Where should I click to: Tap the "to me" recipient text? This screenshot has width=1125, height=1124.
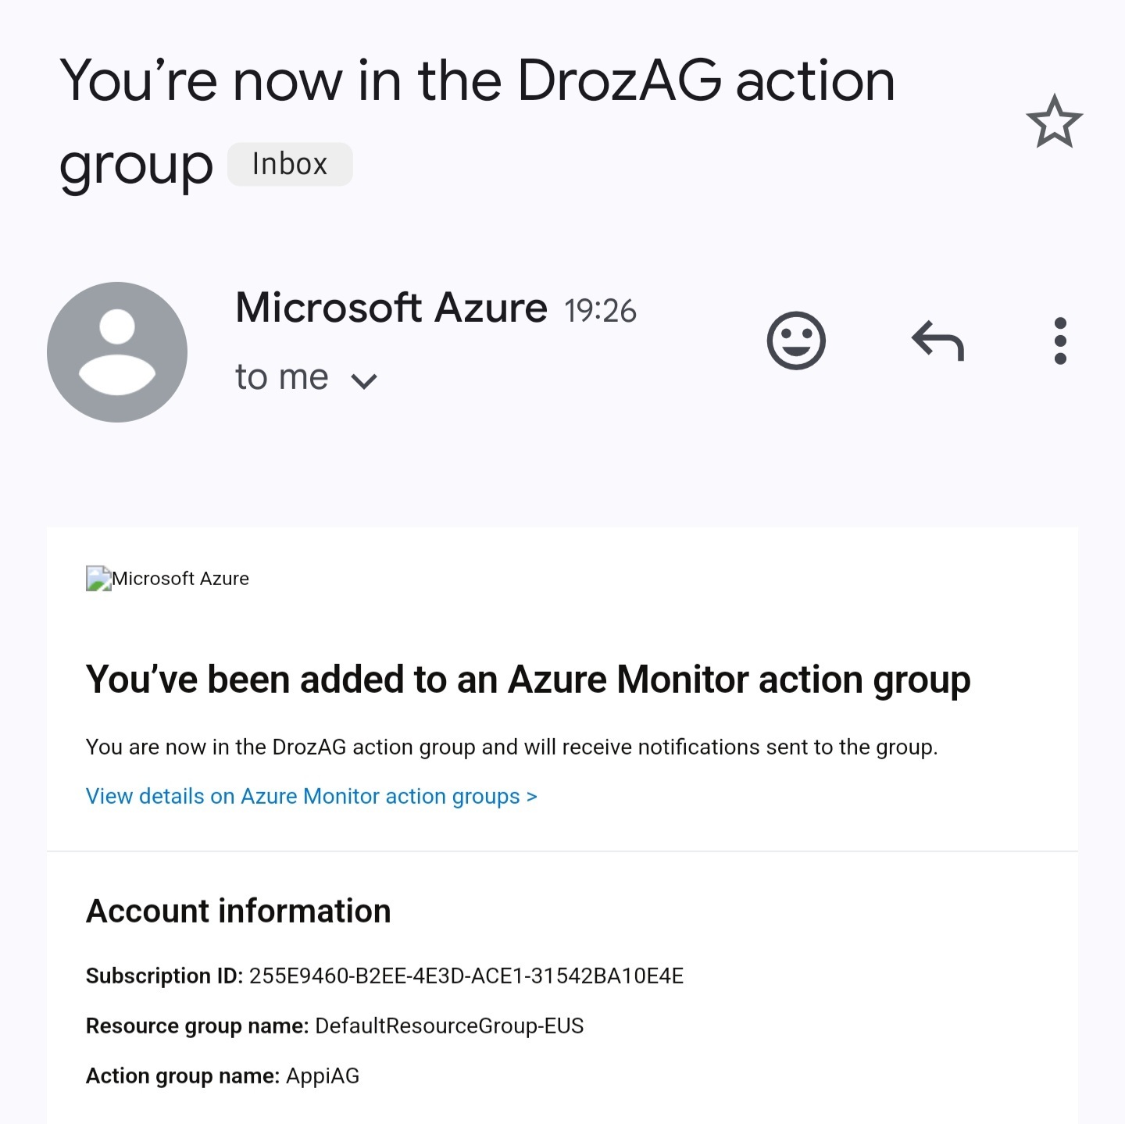point(281,378)
